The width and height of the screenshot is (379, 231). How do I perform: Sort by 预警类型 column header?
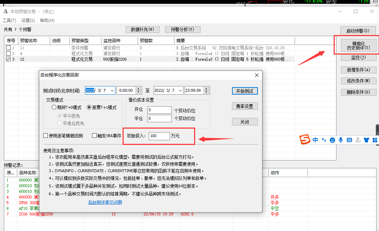(85, 41)
